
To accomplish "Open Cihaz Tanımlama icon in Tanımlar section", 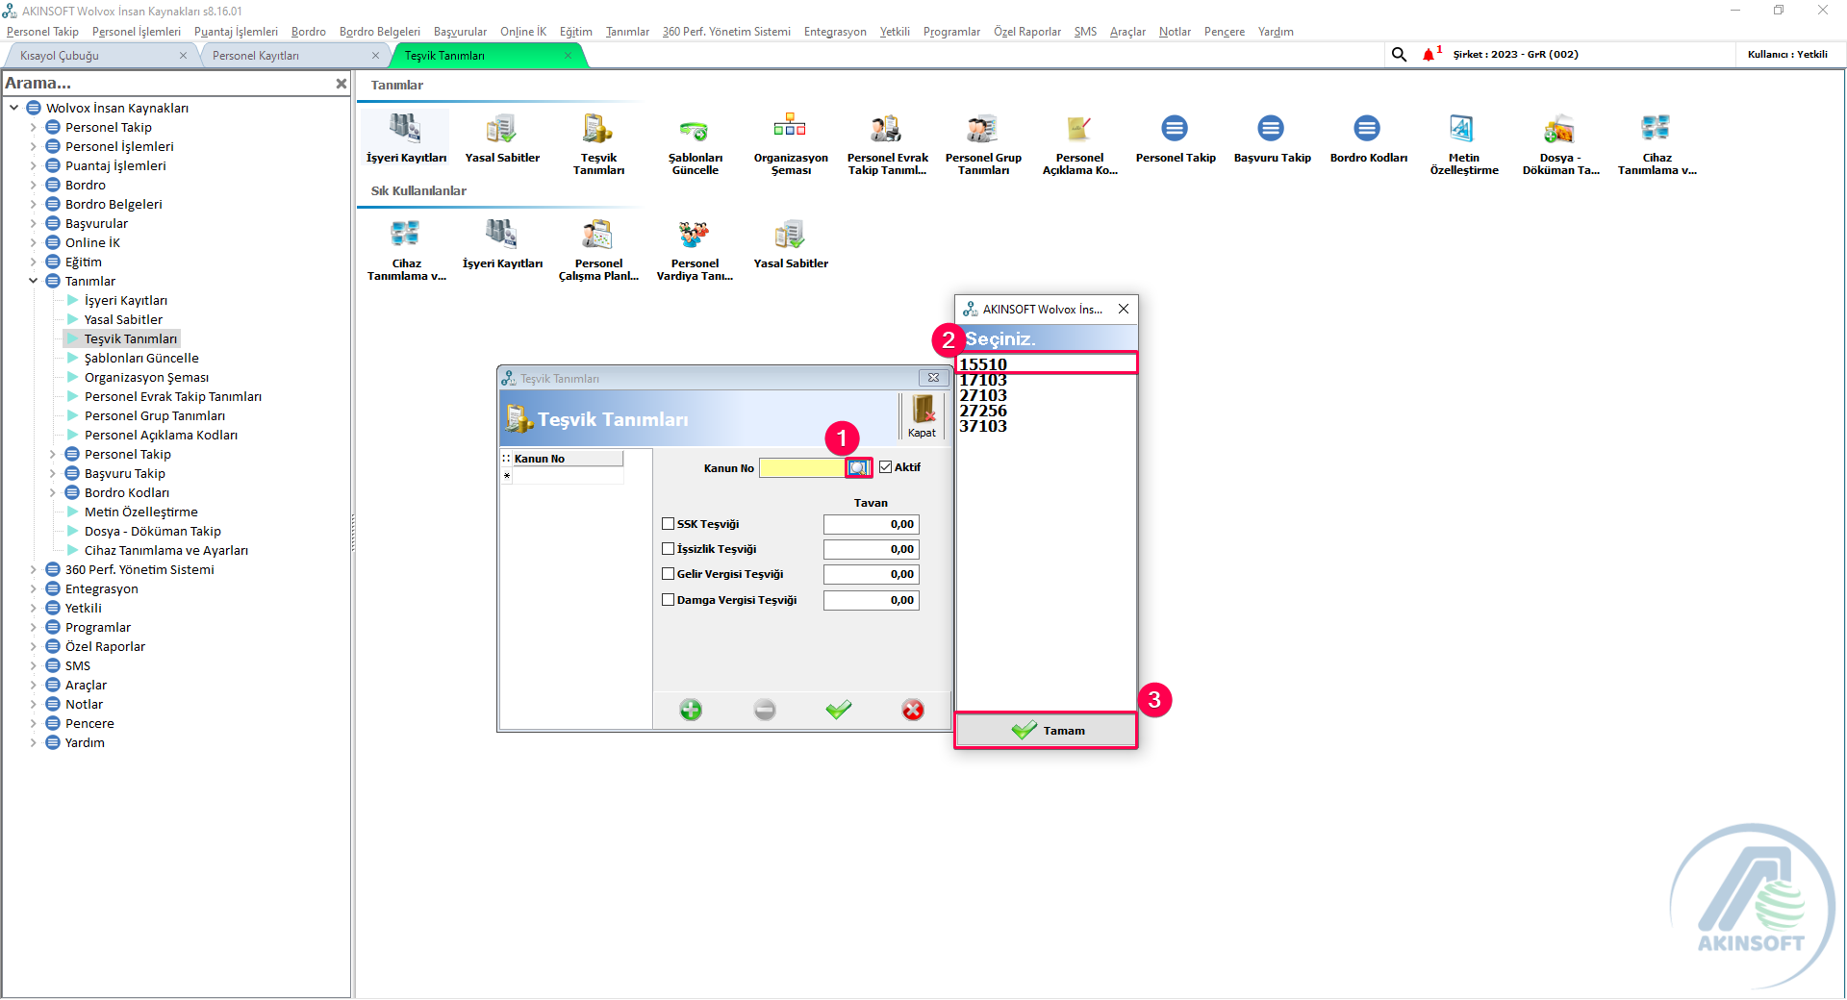I will coord(1656,143).
